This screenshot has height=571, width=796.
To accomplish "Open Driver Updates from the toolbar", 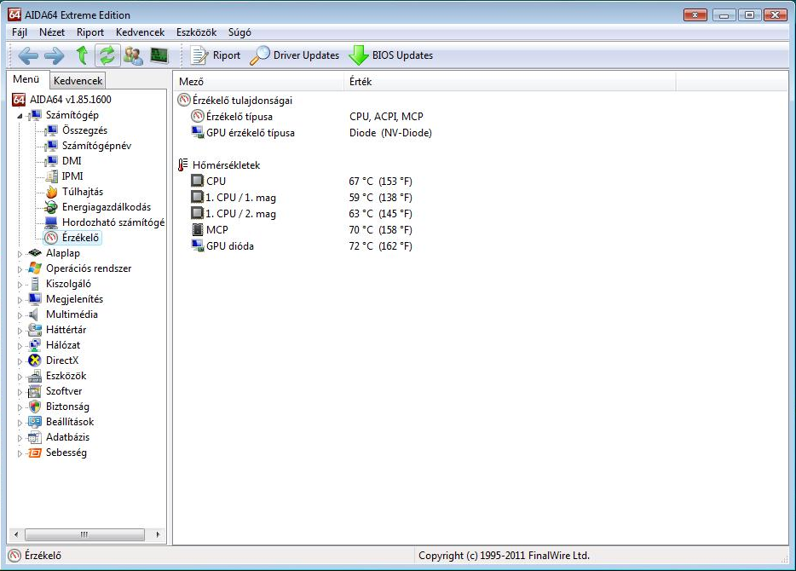I will tap(294, 55).
